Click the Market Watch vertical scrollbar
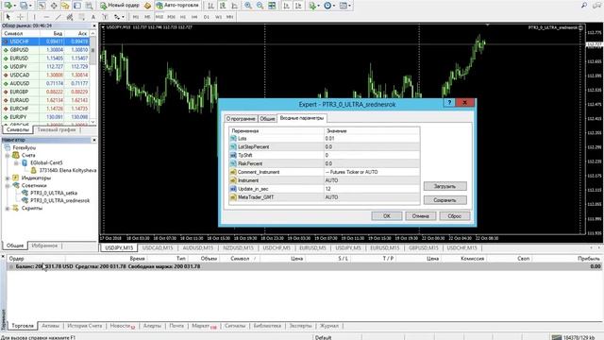 (x=92, y=77)
